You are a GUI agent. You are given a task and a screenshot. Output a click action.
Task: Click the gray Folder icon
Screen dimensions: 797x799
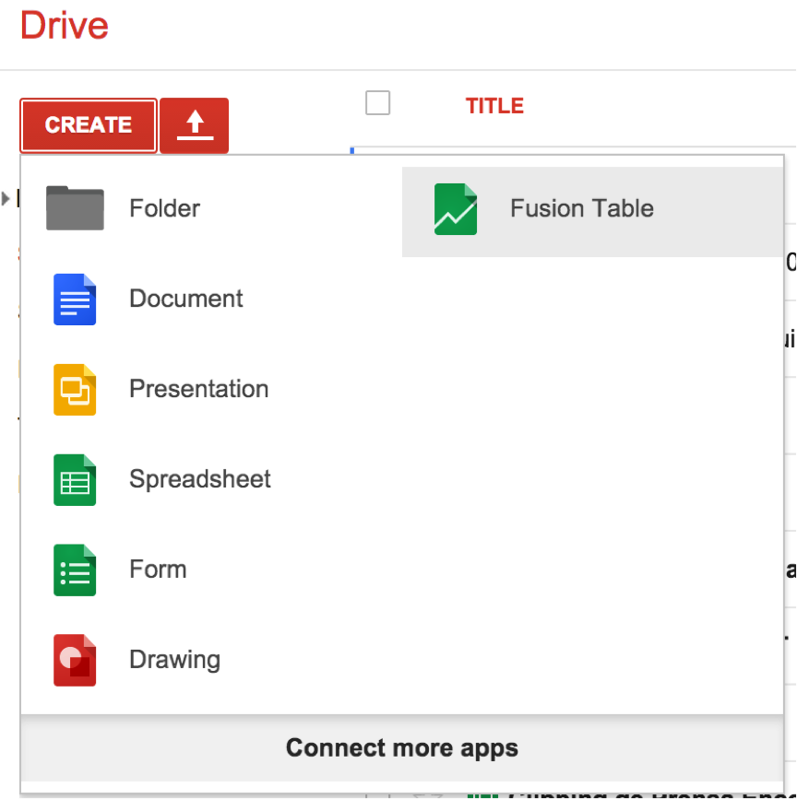tap(75, 208)
